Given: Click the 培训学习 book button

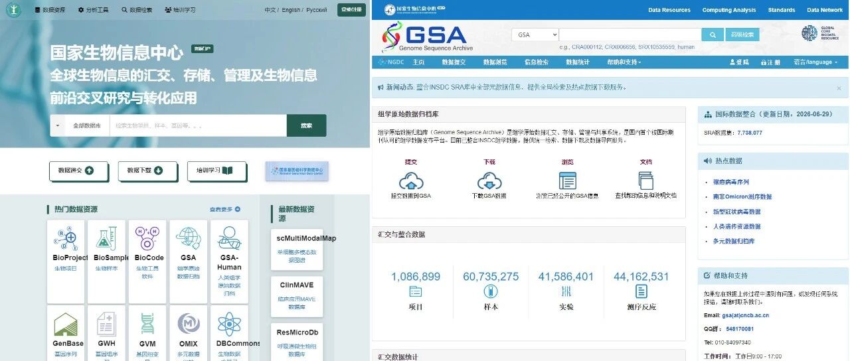Looking at the screenshot, I should point(216,171).
